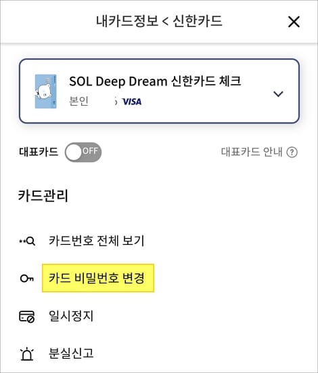Viewport: 318px width, 373px height.
Task: Tap the magnifier icon for card number
Action: pos(27,241)
